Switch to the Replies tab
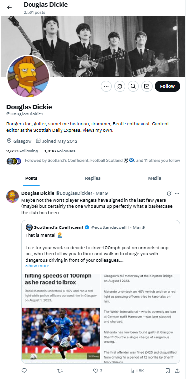Screen dimensions: 186x379 click(x=93, y=178)
